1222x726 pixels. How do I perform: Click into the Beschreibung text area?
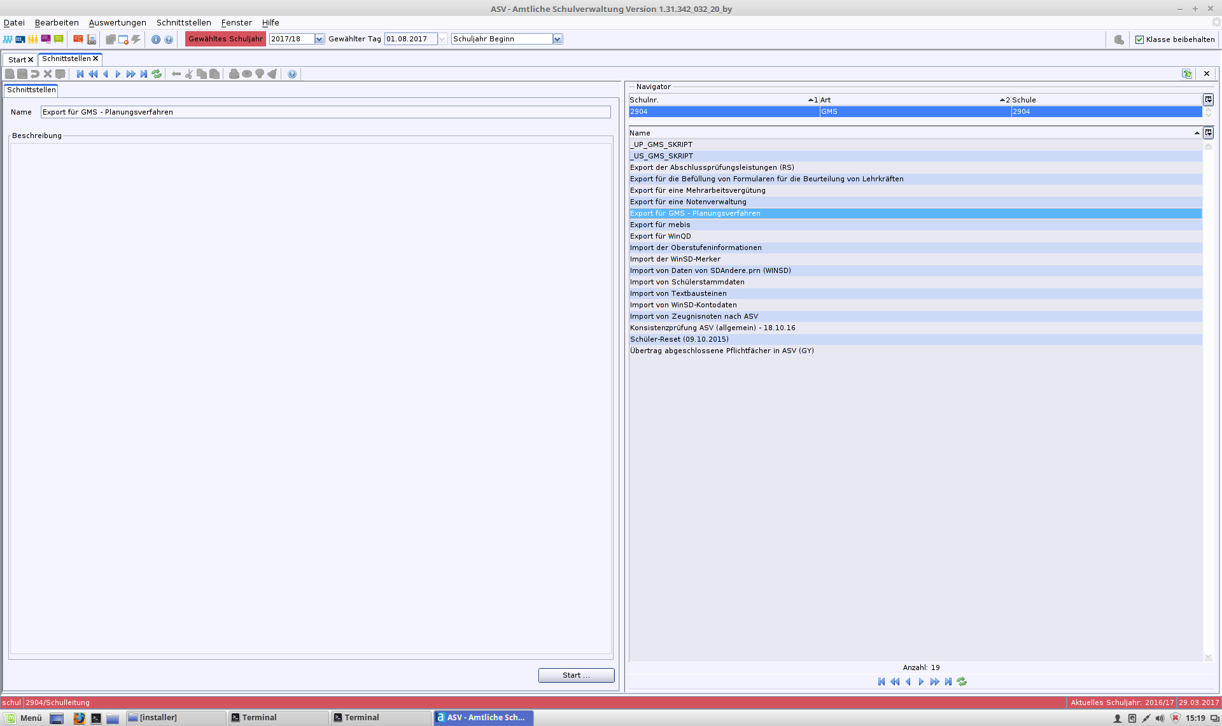pos(311,398)
